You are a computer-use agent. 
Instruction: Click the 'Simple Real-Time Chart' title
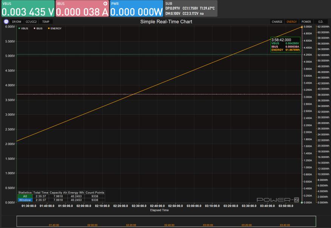(x=166, y=22)
